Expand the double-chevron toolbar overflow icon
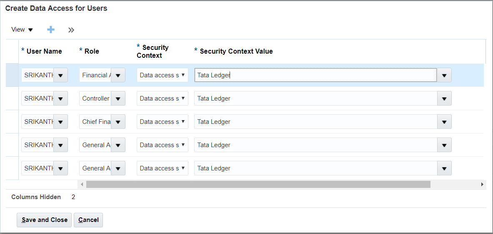Screen dimensions: 493x234 coord(71,30)
